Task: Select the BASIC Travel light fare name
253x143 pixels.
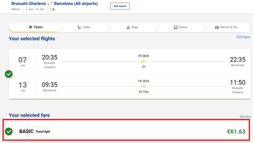Action: (x=35, y=132)
